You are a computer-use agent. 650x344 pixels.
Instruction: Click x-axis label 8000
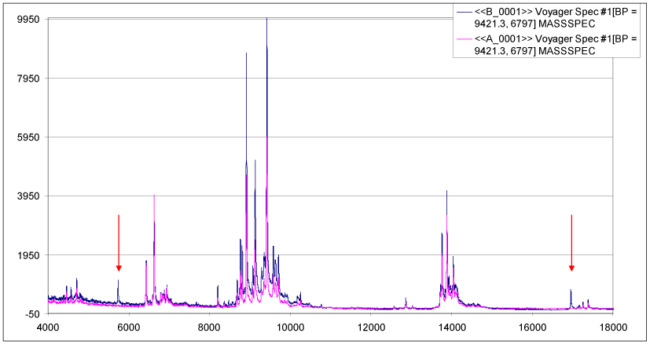point(209,327)
